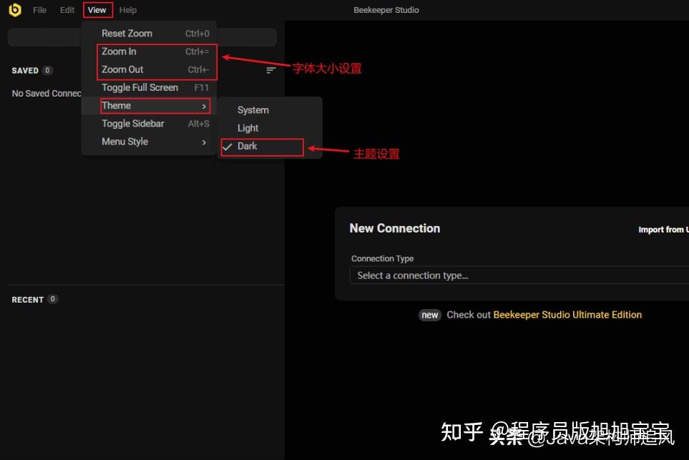Select Zoom In menu entry
This screenshot has height=460, width=689.
click(149, 52)
